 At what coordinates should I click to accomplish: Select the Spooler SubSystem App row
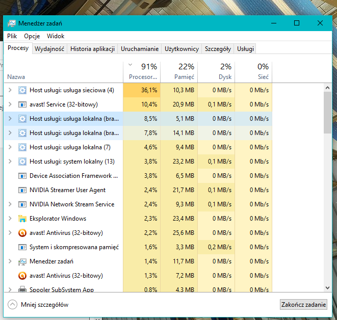click(x=138, y=288)
